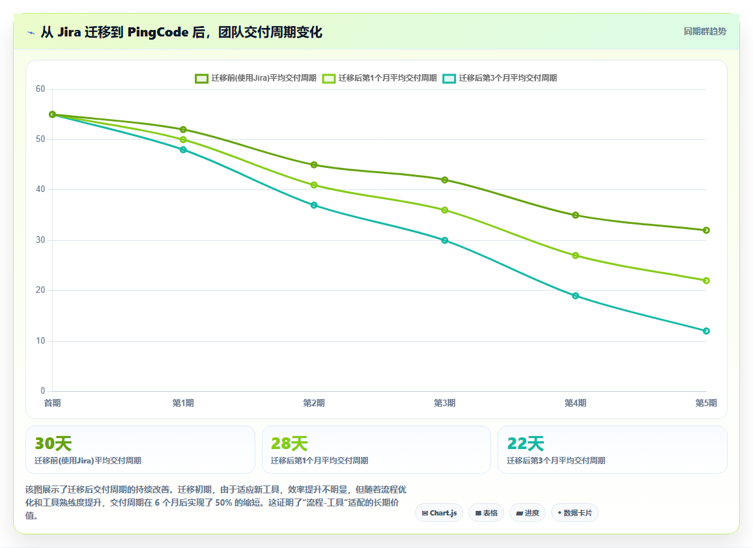Toggle the 迁移后第1个月平均交付周期 legend item
The image size is (753, 548).
click(x=379, y=78)
